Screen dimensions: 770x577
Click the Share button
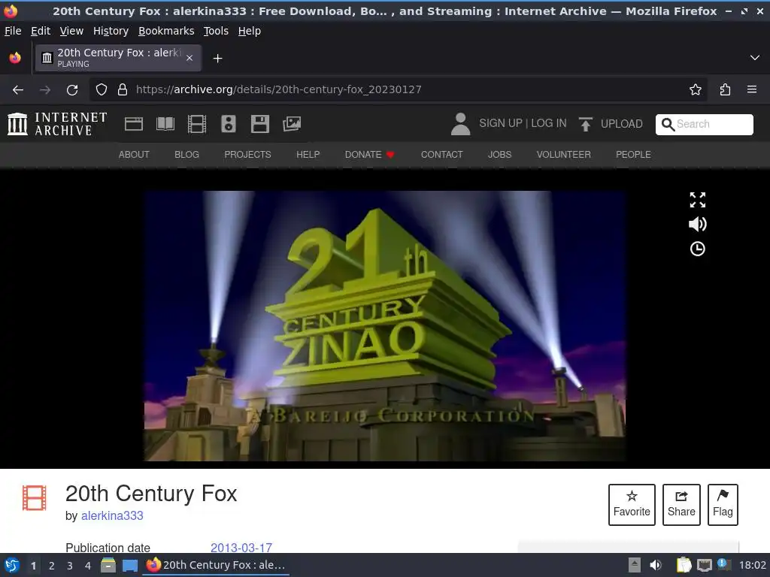pos(681,504)
